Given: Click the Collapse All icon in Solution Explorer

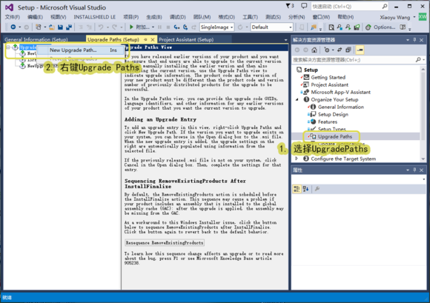Looking at the screenshot, I should [x=348, y=50].
